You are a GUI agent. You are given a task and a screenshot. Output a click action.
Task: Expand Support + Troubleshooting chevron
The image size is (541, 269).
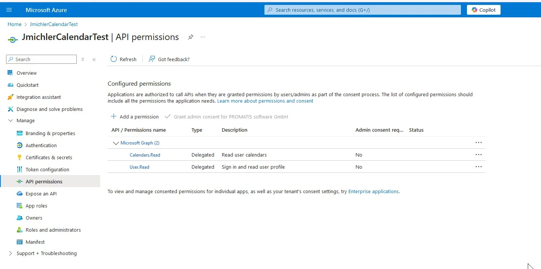pos(10,253)
